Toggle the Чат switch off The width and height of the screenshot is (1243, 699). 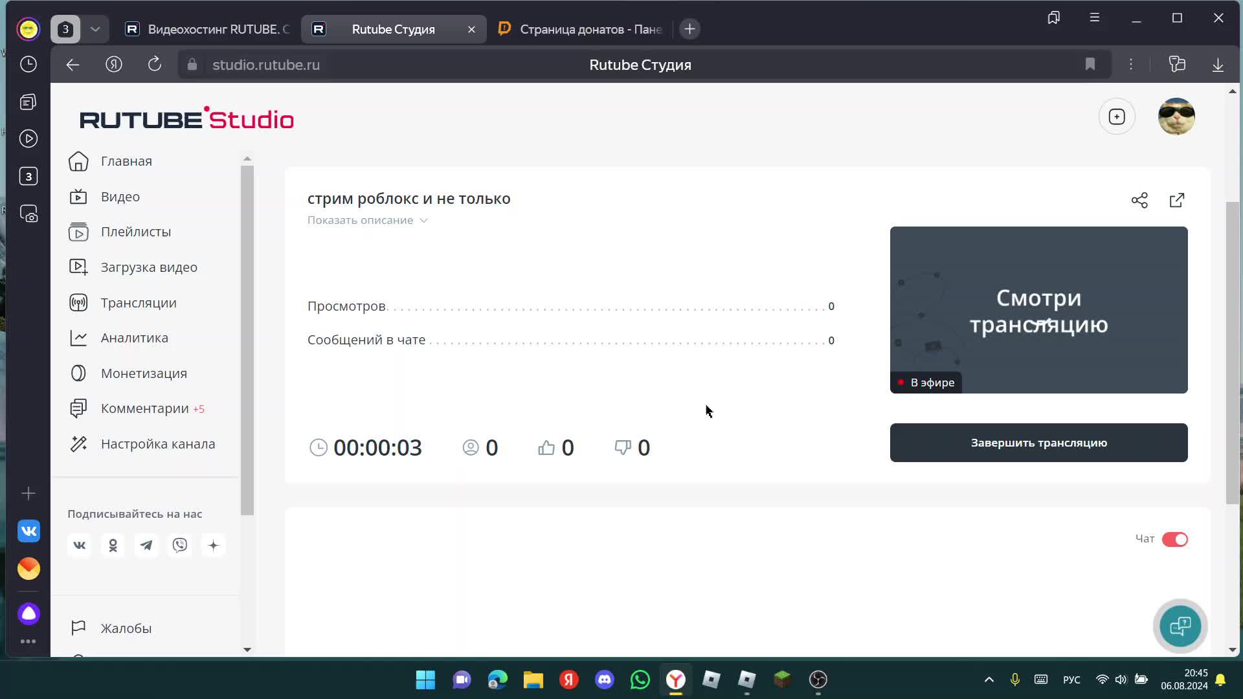pyautogui.click(x=1174, y=539)
